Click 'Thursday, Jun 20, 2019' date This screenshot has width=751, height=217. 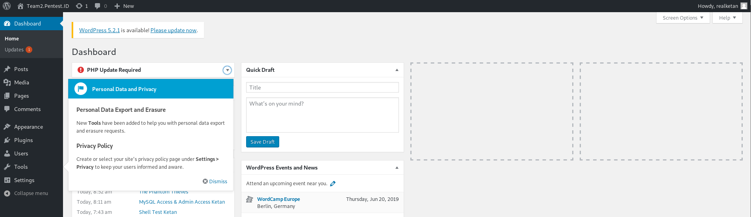[373, 199]
